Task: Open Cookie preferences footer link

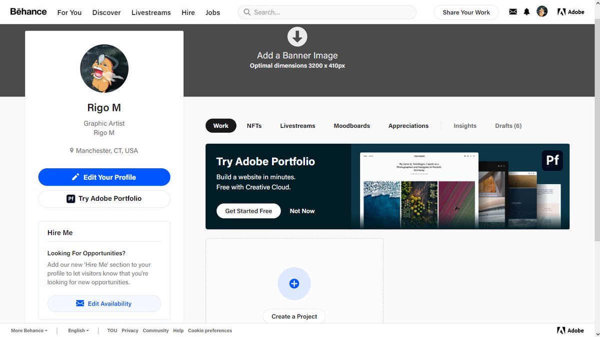Action: coord(210,331)
